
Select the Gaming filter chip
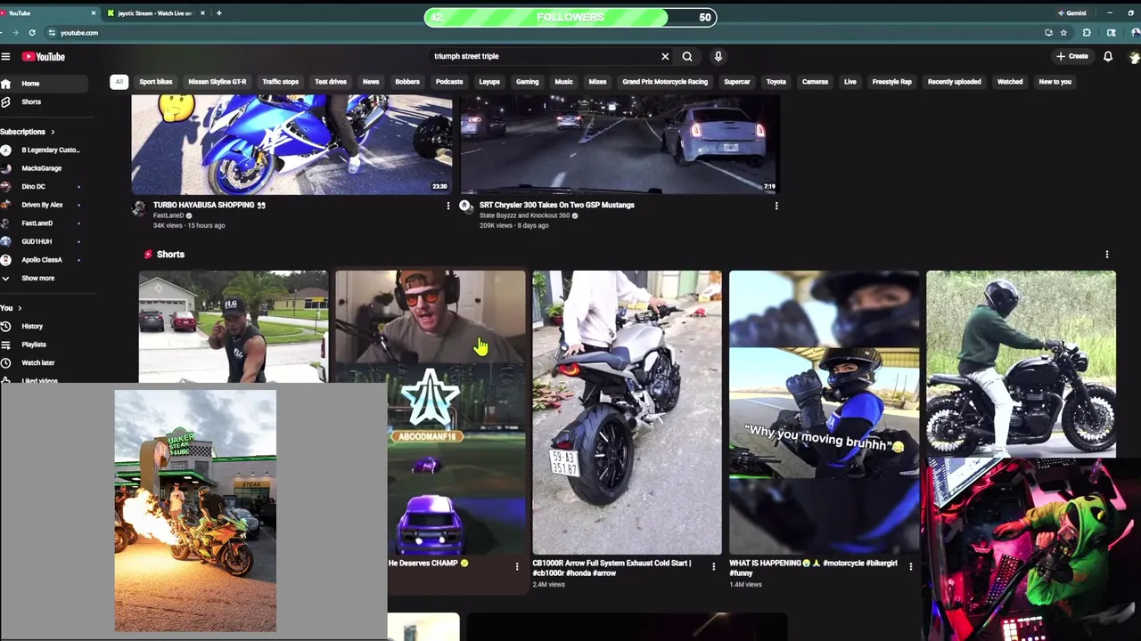click(x=527, y=81)
